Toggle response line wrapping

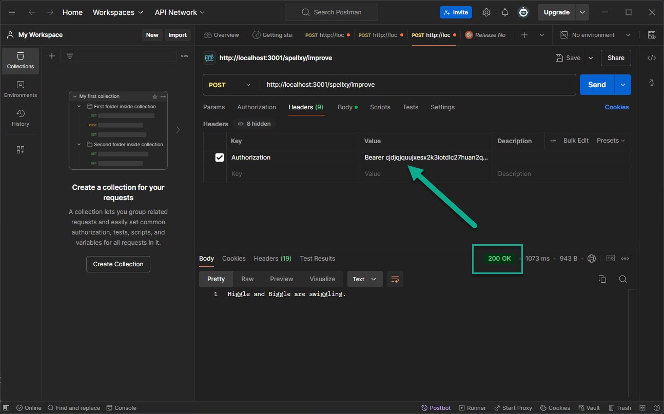coord(395,279)
